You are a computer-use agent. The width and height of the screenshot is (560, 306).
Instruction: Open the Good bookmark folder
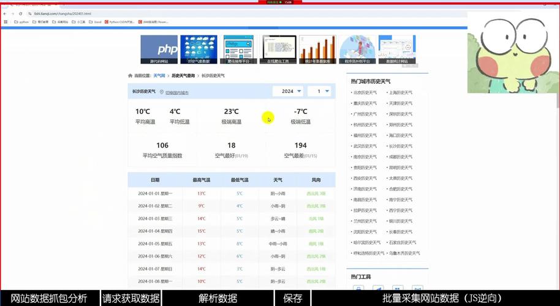(x=95, y=22)
